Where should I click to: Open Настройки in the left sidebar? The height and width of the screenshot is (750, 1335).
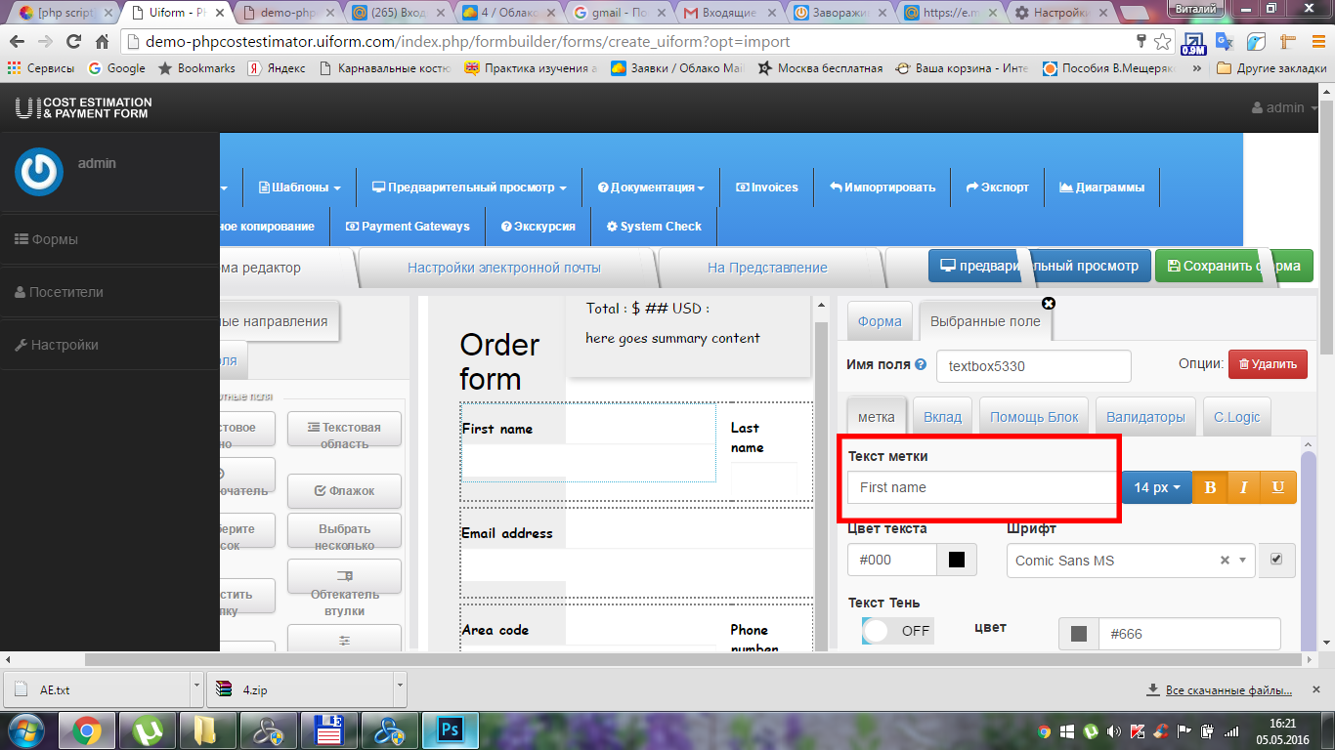tap(109, 345)
